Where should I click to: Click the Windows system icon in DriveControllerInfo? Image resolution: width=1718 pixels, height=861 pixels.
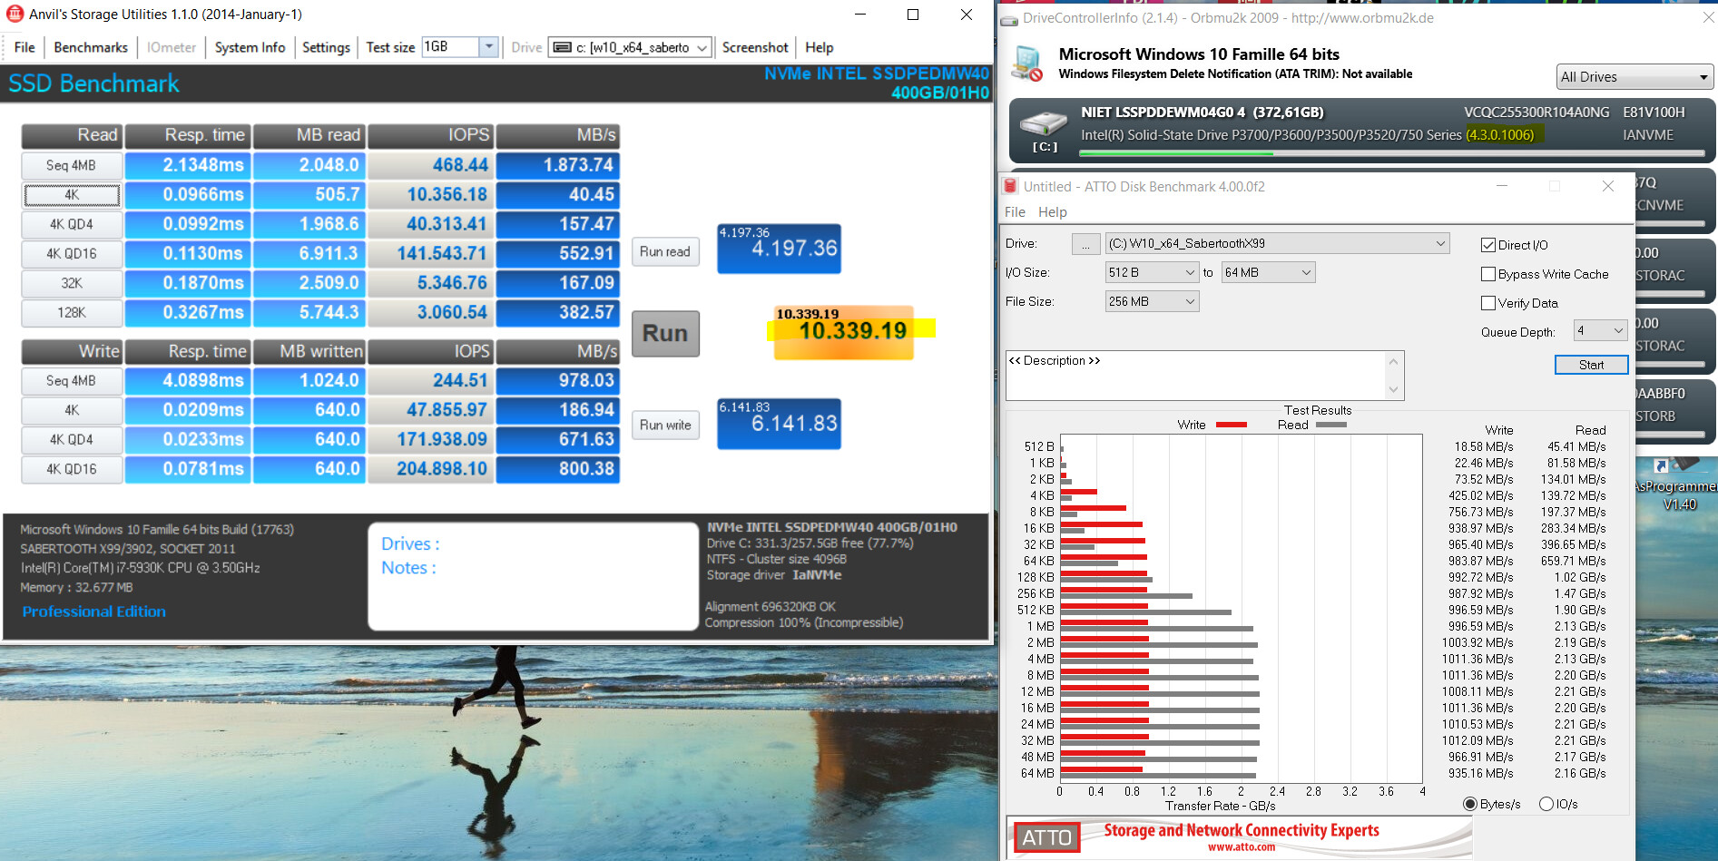tap(1028, 64)
